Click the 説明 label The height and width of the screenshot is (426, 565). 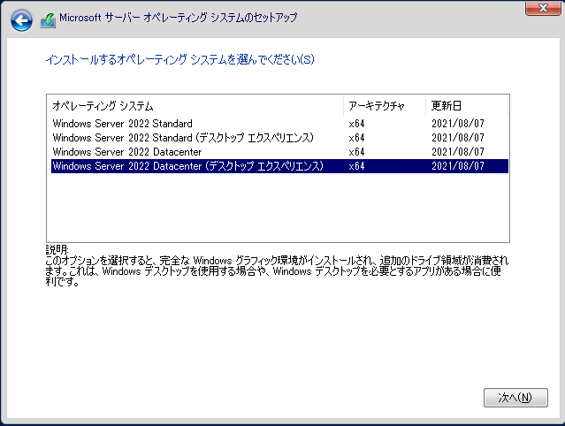point(57,249)
